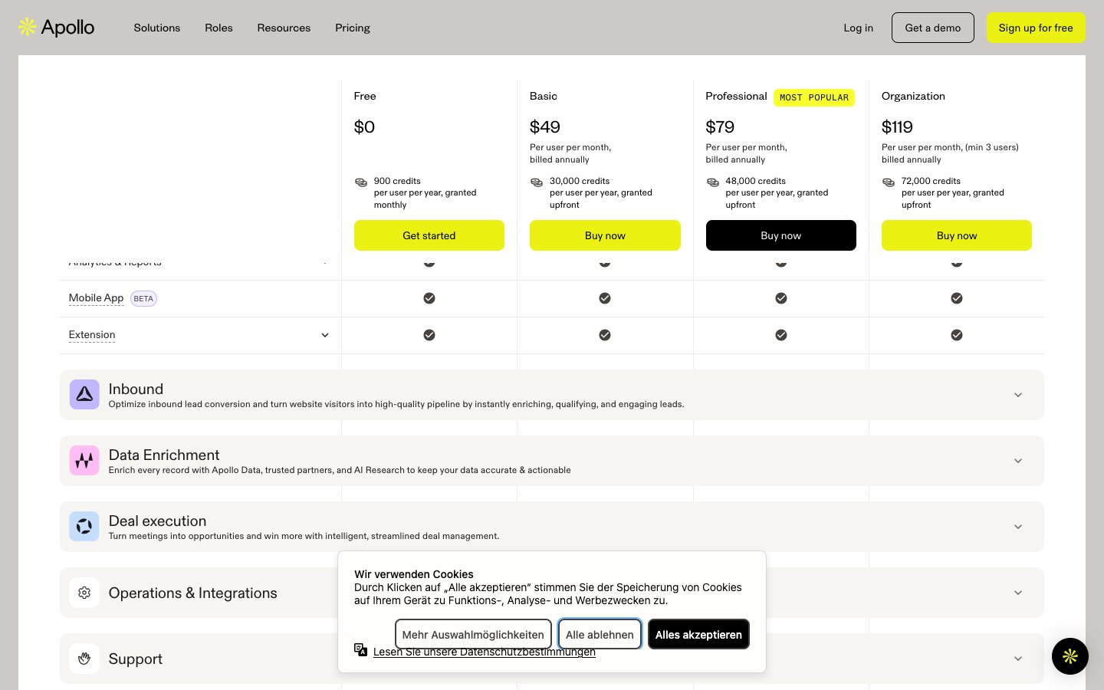
Task: Open the Datenschutzbestimmungen privacy link
Action: tap(484, 652)
